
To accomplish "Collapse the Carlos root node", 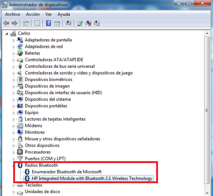I will point(7,34).
